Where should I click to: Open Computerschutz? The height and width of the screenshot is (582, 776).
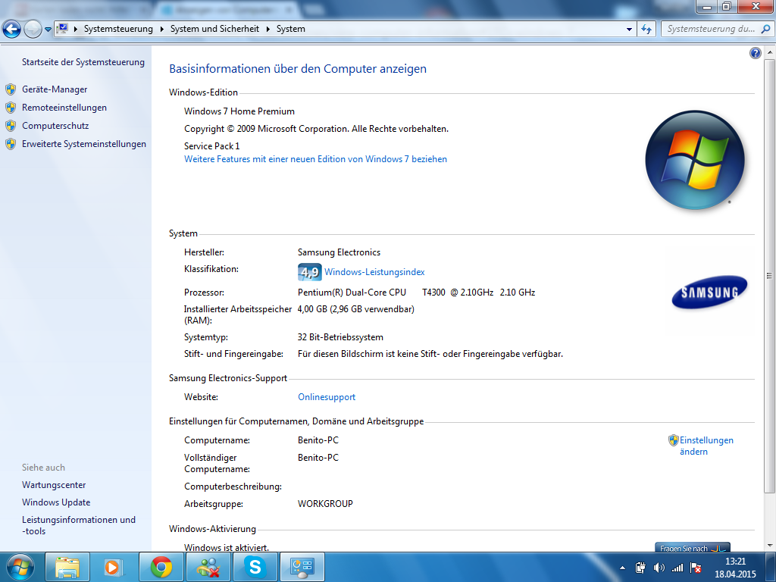point(55,126)
